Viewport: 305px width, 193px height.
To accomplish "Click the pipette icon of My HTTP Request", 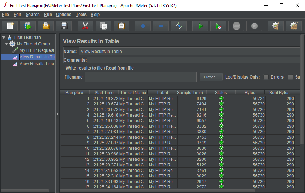I will [15, 50].
